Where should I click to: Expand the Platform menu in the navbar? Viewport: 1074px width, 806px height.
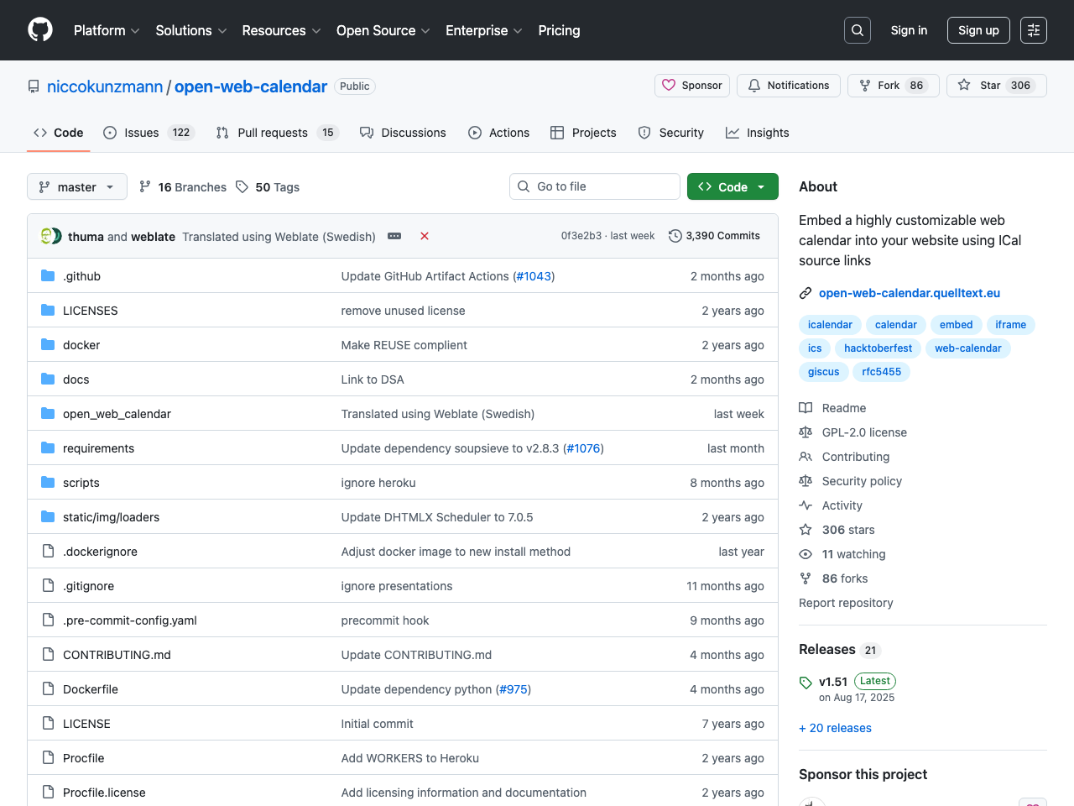[x=106, y=30]
